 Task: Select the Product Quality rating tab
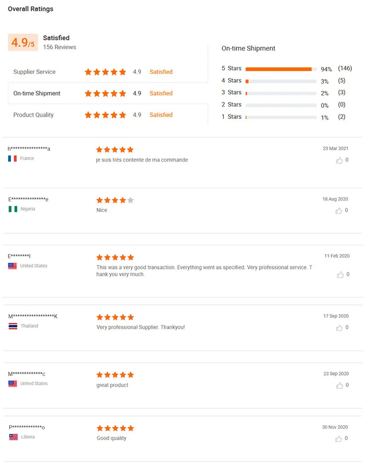[x=33, y=115]
